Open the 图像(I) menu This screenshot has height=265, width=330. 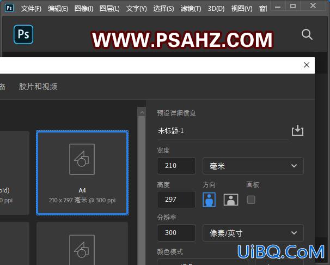point(84,9)
